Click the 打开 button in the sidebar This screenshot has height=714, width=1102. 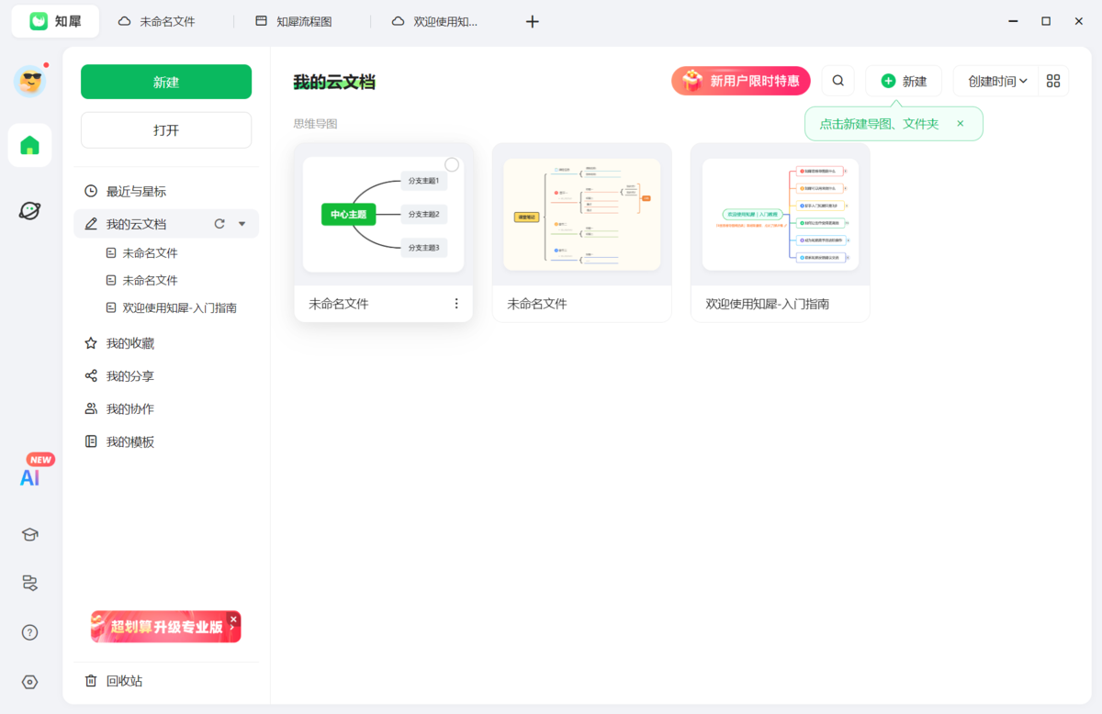(x=165, y=129)
